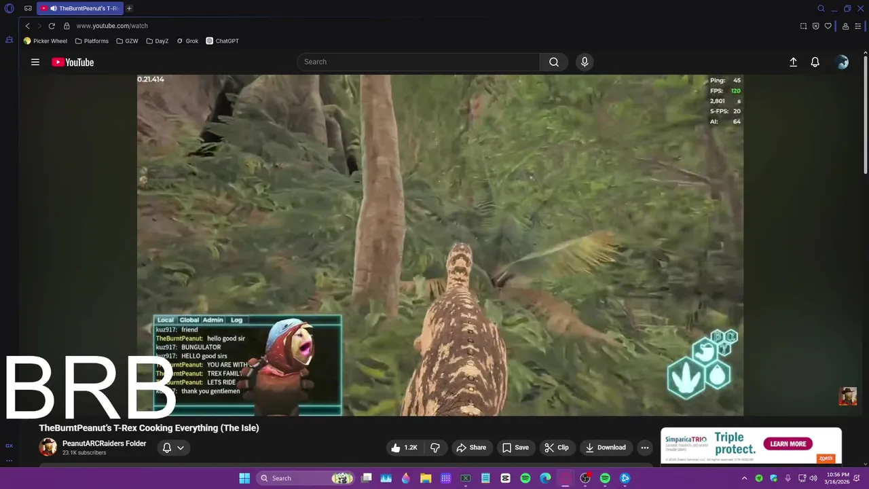869x489 pixels.
Task: Open Easy Setup sliders icon
Action: [x=857, y=26]
